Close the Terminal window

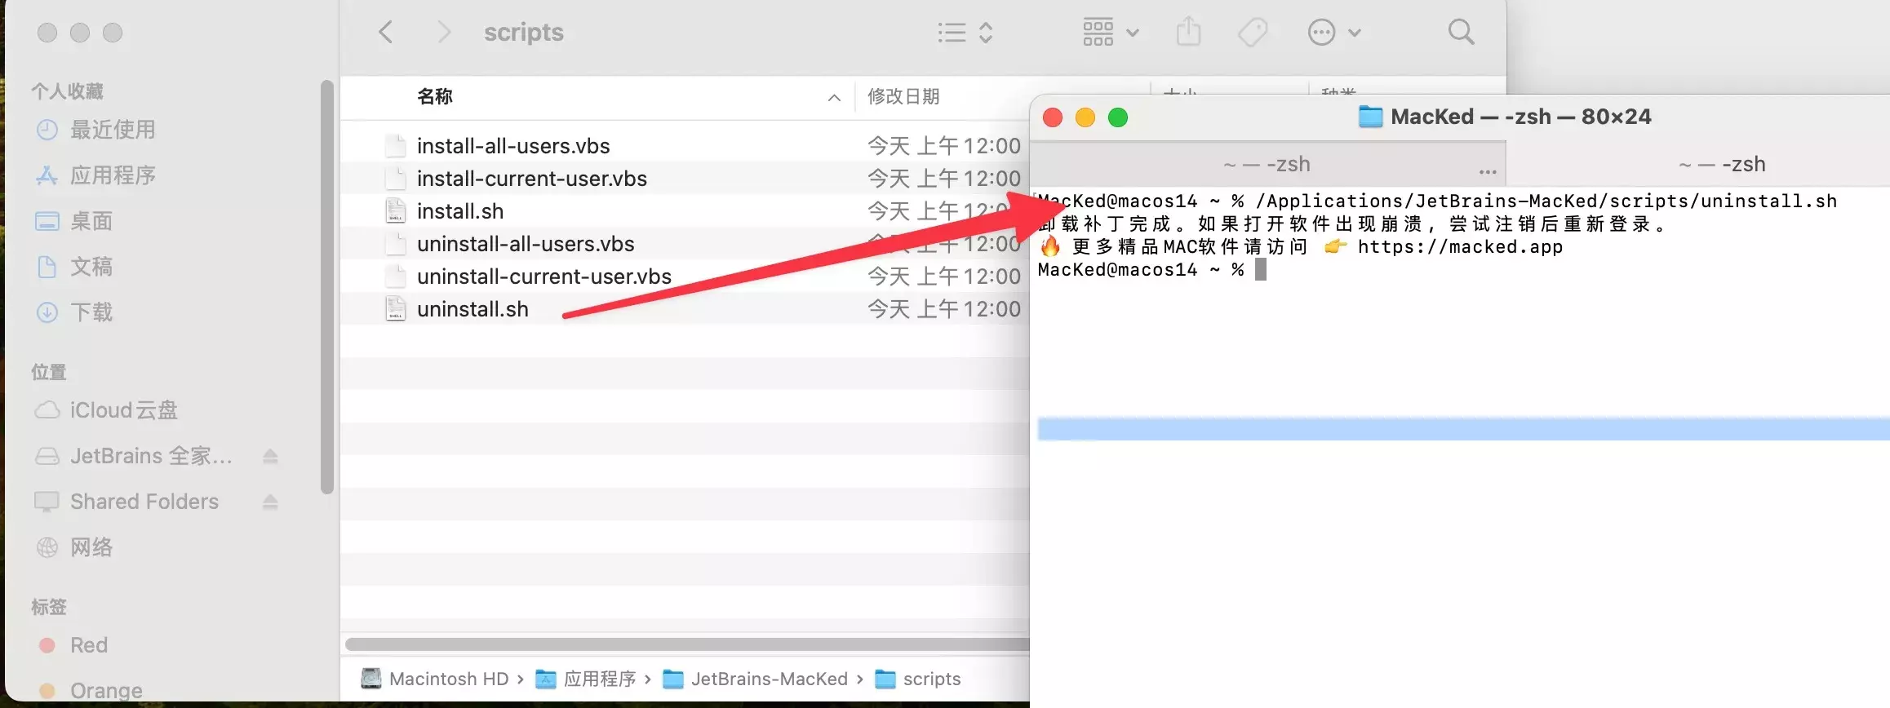click(x=1053, y=117)
